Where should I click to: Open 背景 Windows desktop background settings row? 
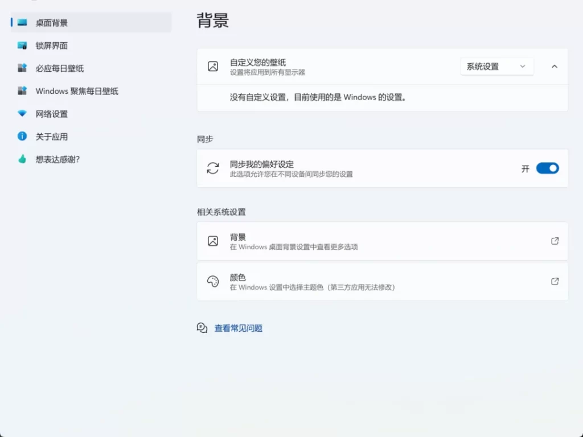click(x=382, y=241)
